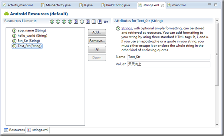Click into the Value* field
224x136 pixels.
(169, 64)
